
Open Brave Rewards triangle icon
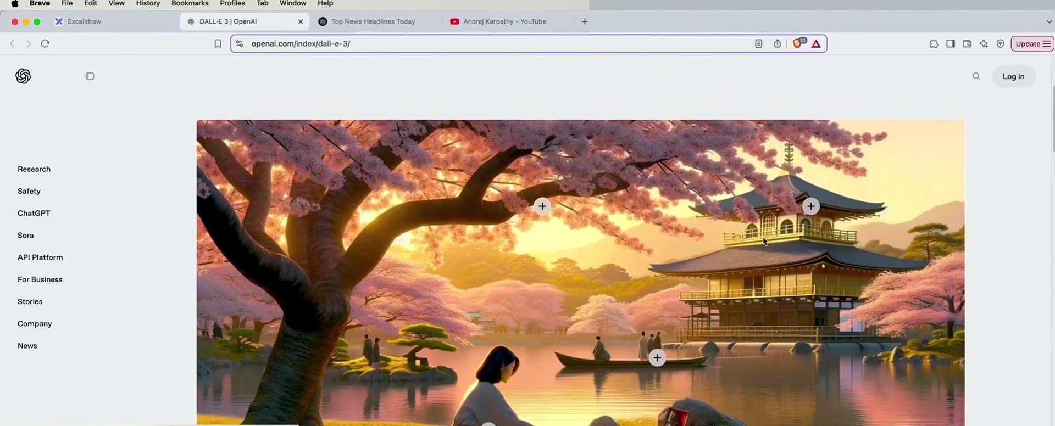[816, 44]
